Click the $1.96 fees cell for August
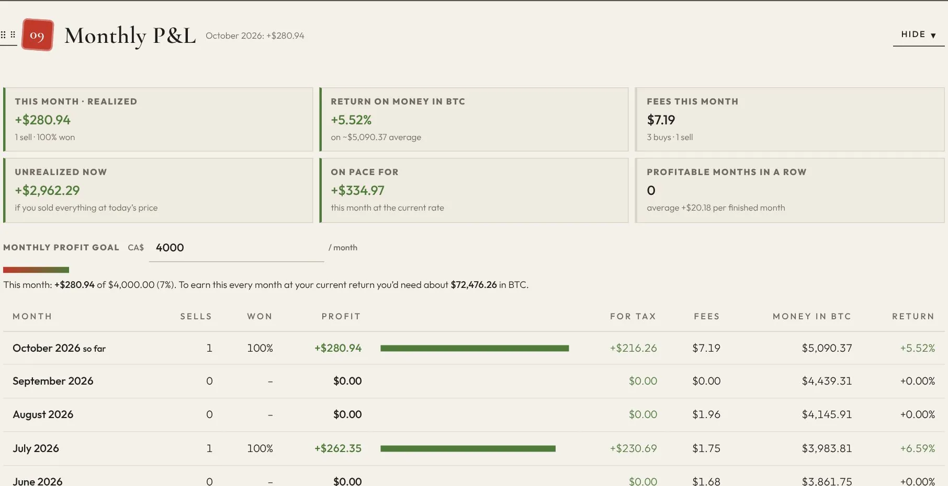 tap(706, 414)
